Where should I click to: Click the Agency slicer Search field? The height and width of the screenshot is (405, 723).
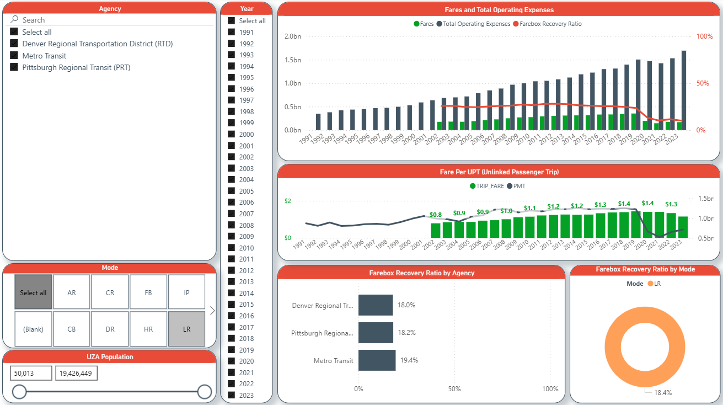(110, 20)
